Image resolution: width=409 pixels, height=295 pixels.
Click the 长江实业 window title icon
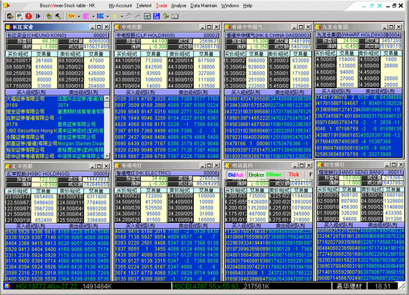click(x=8, y=27)
